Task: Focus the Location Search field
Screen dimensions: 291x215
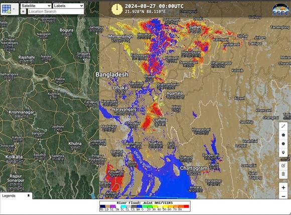Action: click(x=56, y=11)
